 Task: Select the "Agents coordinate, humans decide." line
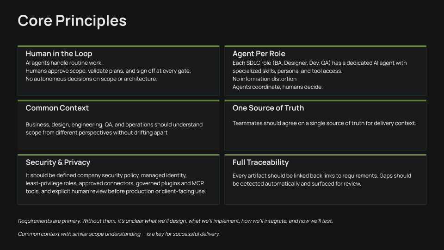(x=277, y=87)
